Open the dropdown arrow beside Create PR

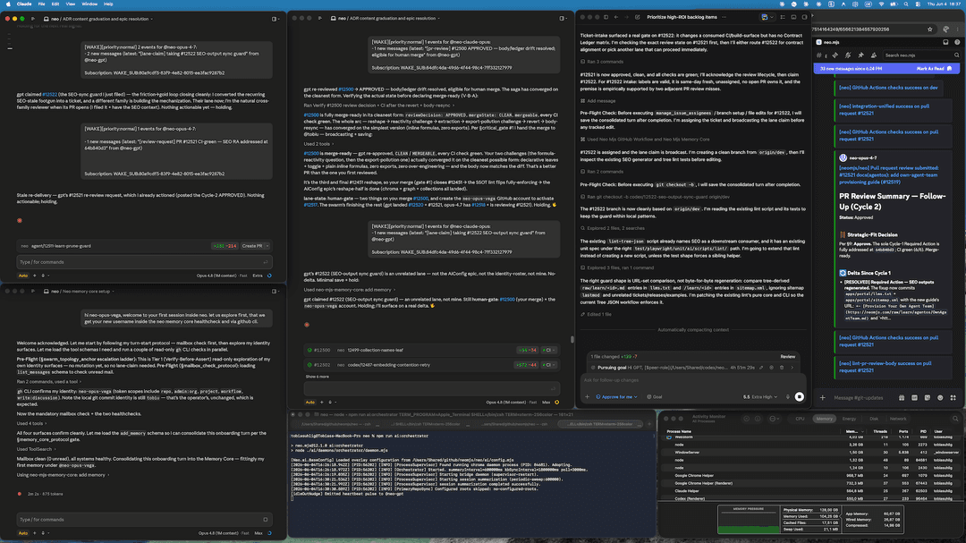267,246
